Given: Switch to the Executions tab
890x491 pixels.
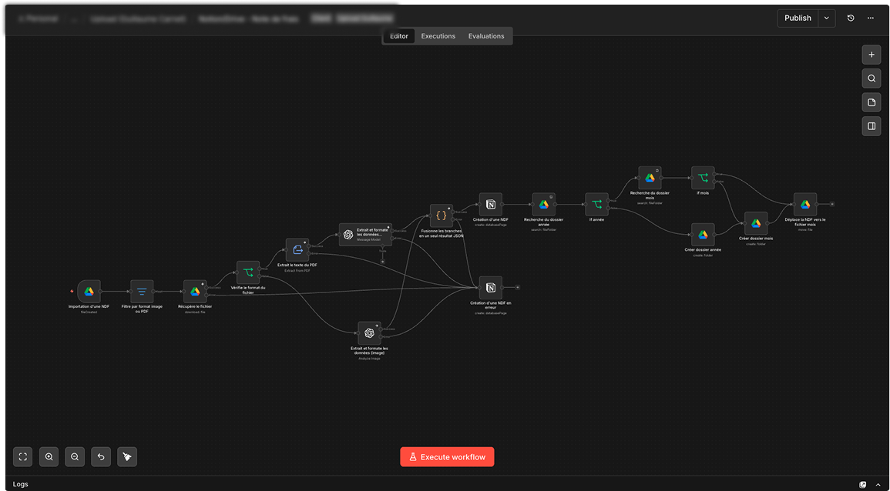Looking at the screenshot, I should point(438,35).
